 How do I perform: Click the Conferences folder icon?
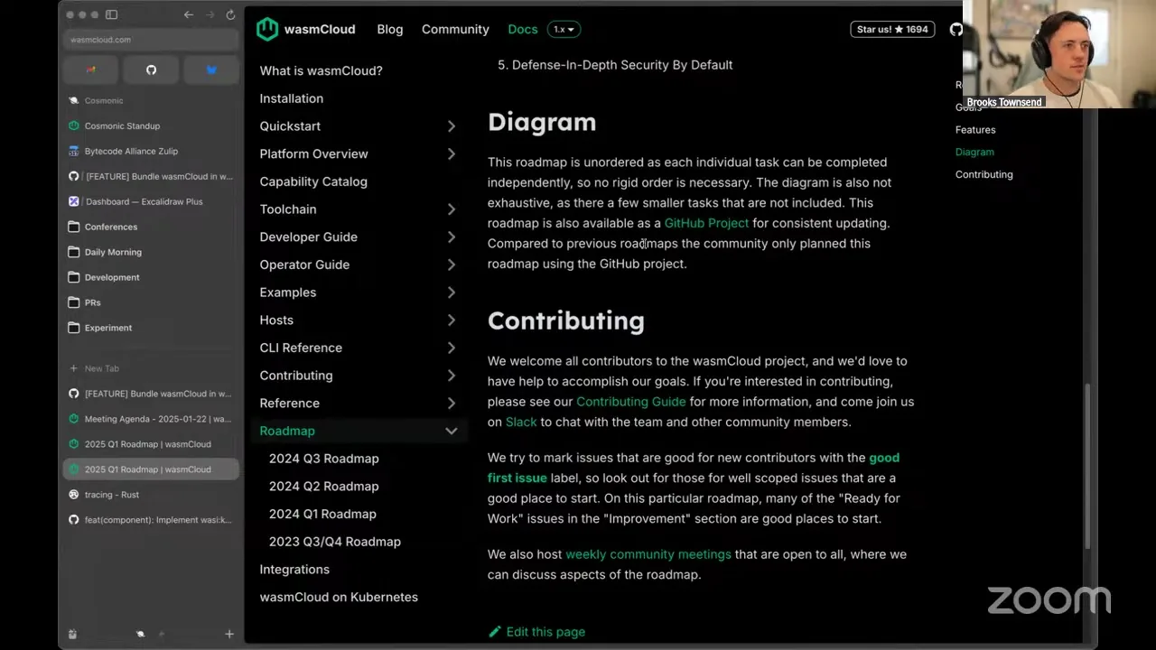(x=74, y=227)
